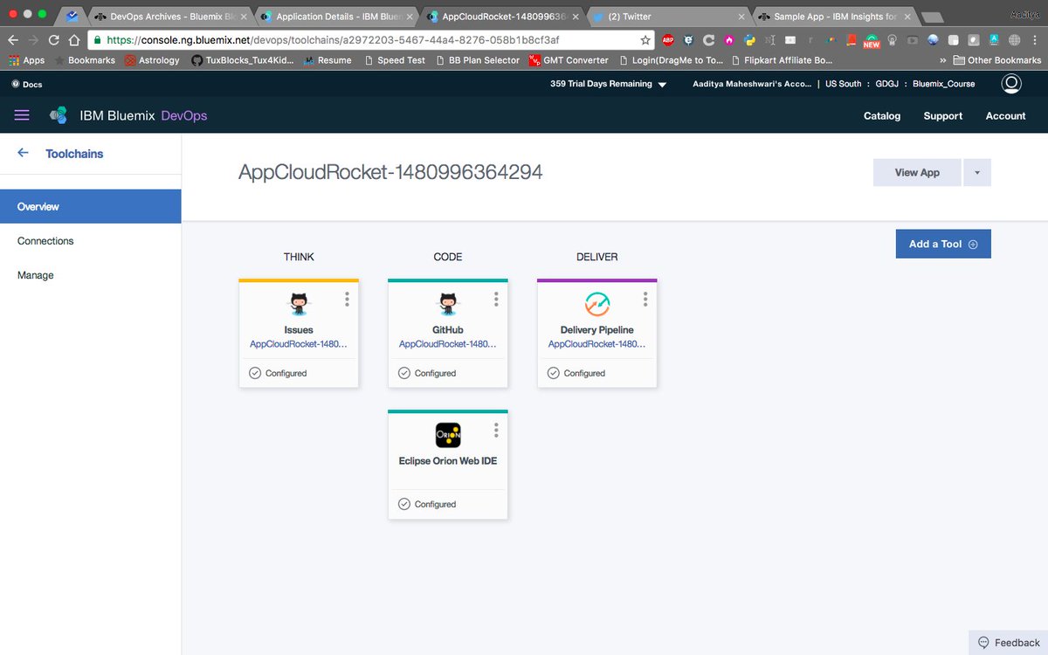This screenshot has width=1048, height=655.
Task: Open Catalog in top navigation
Action: click(x=882, y=115)
